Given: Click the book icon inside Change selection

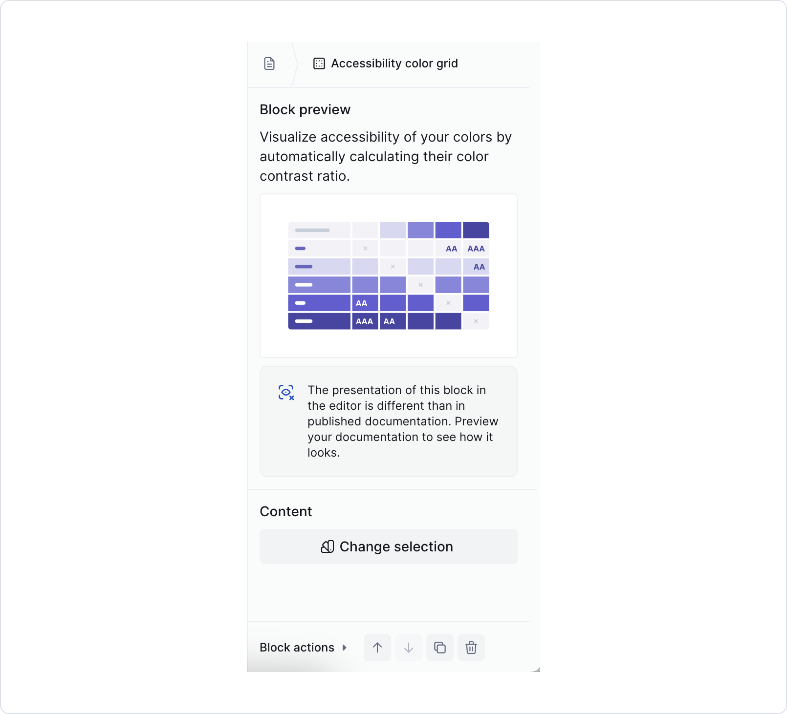Looking at the screenshot, I should 328,546.
